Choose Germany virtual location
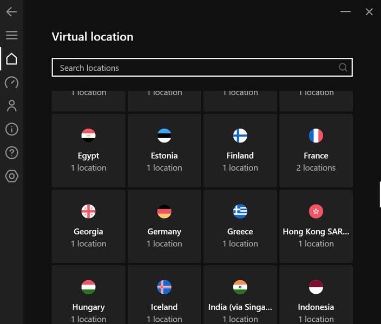The width and height of the screenshot is (381, 324). coord(165,226)
